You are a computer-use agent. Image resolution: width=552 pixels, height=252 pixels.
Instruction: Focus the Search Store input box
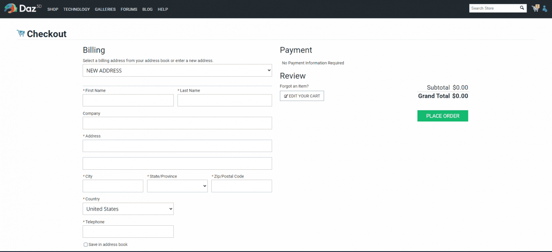click(494, 8)
